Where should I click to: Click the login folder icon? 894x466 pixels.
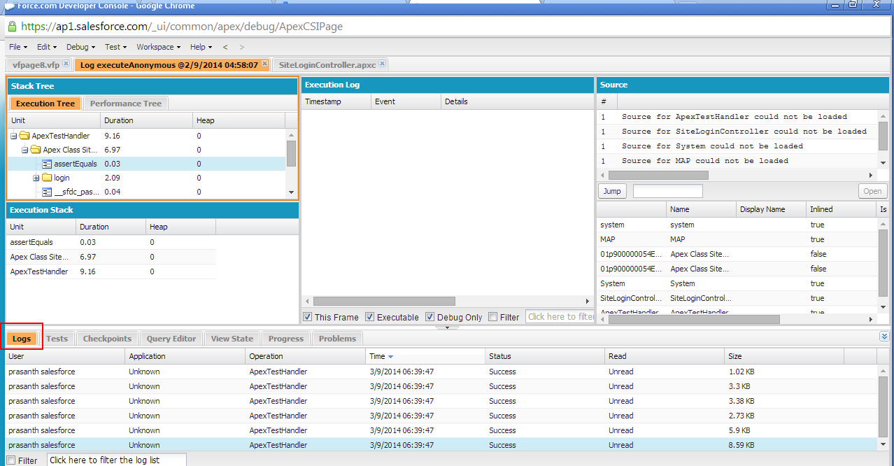(x=47, y=178)
